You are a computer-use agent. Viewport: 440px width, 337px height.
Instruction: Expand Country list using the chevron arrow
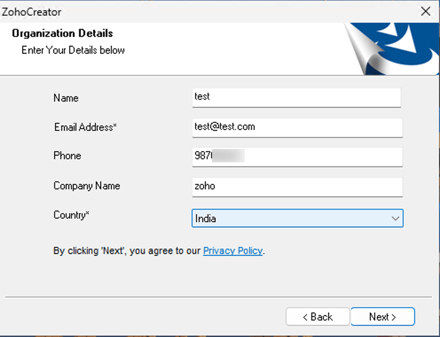pos(395,218)
